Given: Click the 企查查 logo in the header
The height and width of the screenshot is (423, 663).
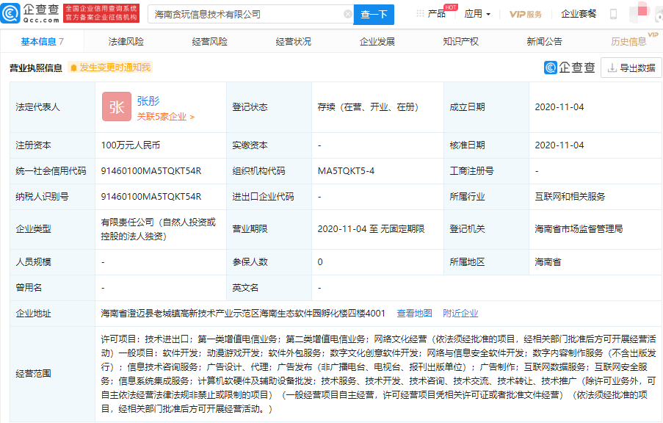Looking at the screenshot, I should pos(31,13).
